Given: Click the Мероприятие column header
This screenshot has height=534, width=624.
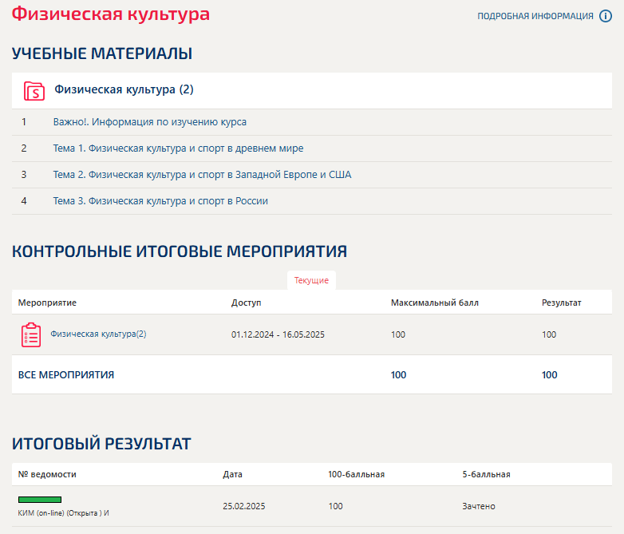Looking at the screenshot, I should point(47,303).
